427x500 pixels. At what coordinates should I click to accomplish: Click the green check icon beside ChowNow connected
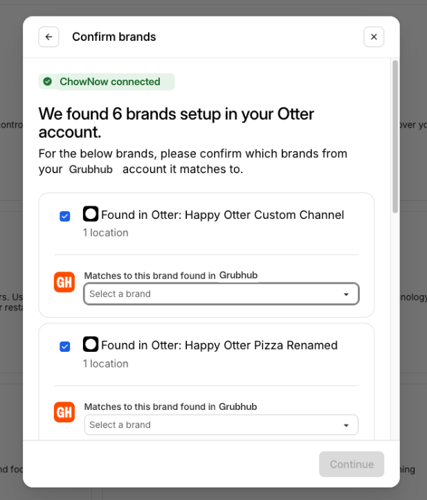48,82
